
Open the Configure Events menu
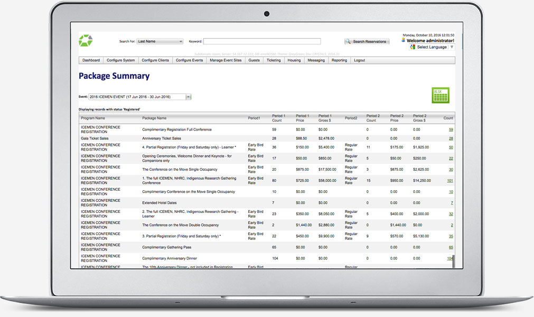[189, 60]
